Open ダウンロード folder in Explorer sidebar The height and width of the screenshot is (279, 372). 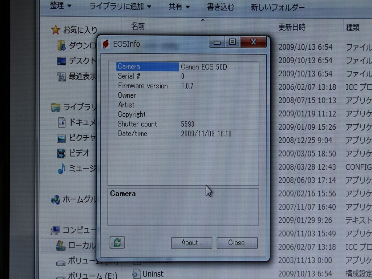point(76,45)
